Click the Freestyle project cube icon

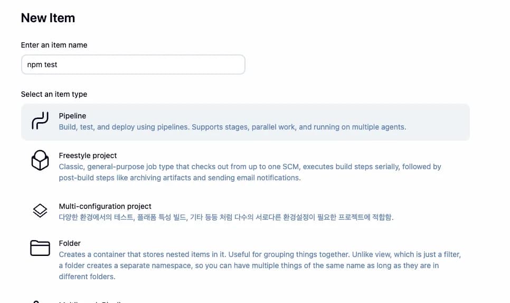40,160
